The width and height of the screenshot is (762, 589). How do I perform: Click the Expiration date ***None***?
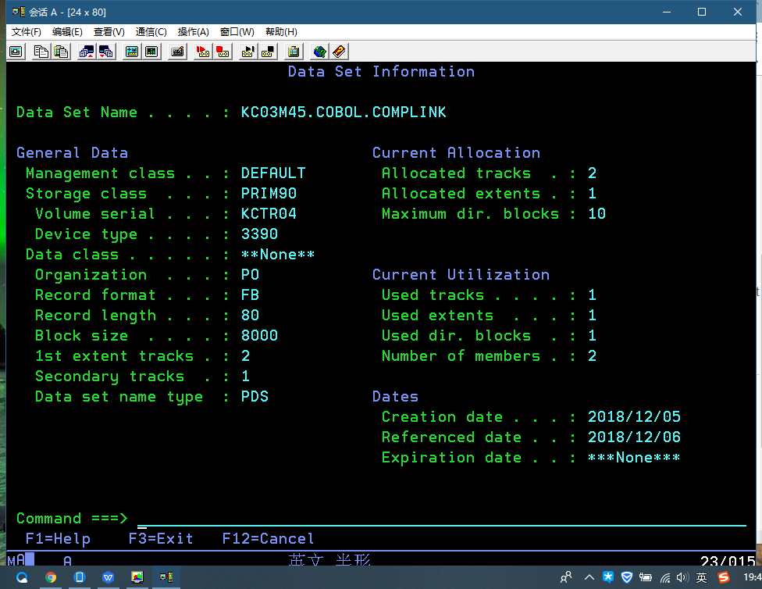634,458
